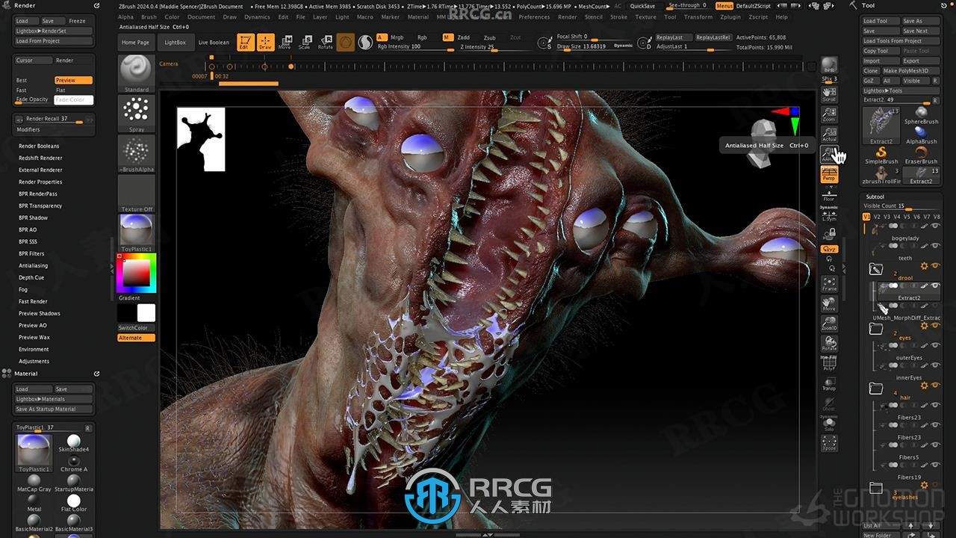The image size is (956, 538).
Task: Open the Transform menu
Action: (x=698, y=16)
